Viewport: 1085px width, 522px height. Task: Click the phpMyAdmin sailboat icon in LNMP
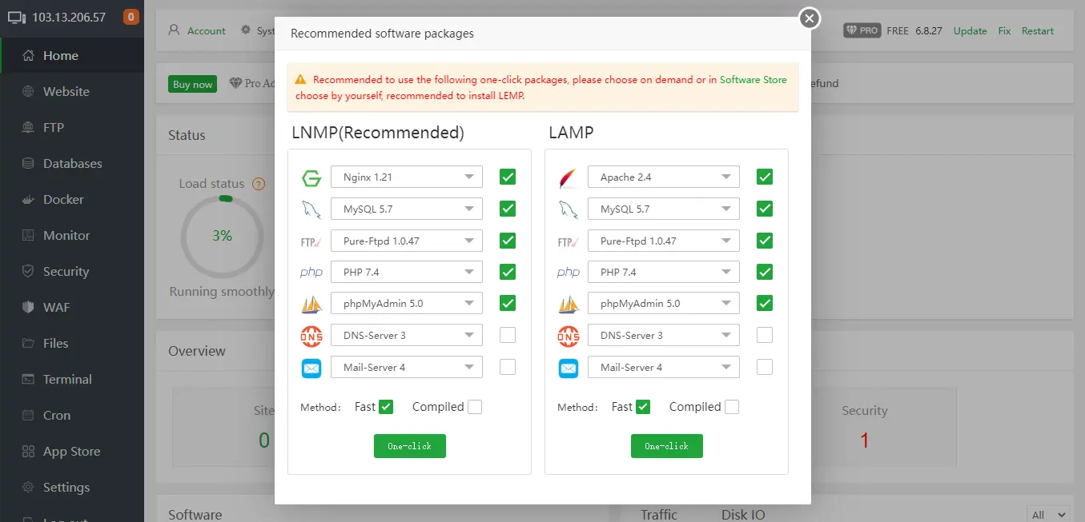(x=311, y=304)
